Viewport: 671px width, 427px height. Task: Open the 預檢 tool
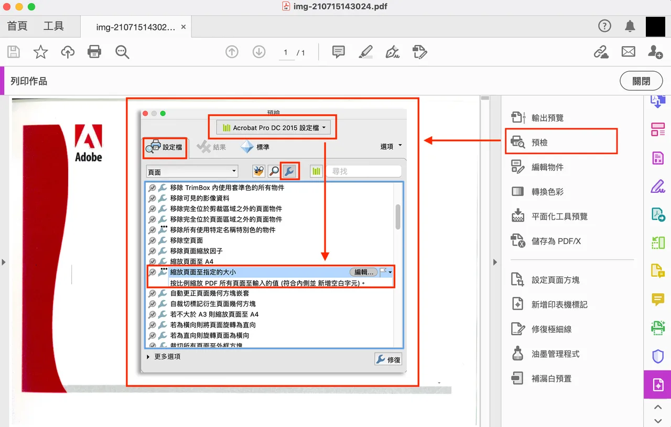[539, 143]
